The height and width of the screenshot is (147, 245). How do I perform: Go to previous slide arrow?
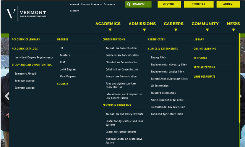(x=7, y=96)
